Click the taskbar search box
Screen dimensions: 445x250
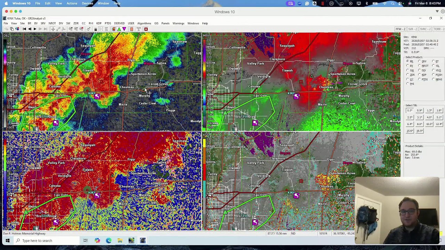click(47, 241)
